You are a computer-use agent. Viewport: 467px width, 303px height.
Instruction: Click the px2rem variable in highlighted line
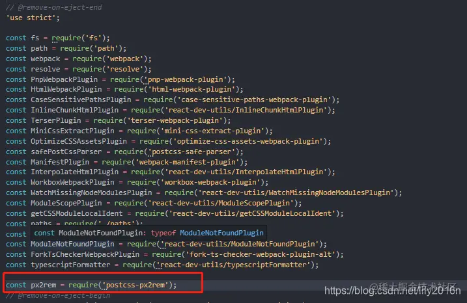tap(44, 285)
